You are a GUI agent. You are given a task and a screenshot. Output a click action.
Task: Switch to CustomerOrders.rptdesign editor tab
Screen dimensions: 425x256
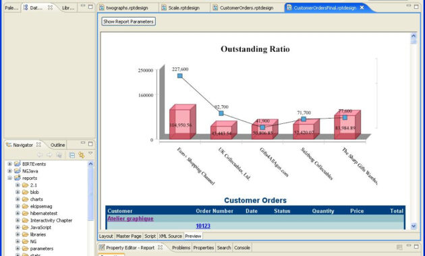246,8
